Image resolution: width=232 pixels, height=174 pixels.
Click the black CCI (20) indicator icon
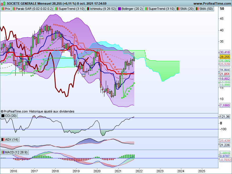(3, 116)
